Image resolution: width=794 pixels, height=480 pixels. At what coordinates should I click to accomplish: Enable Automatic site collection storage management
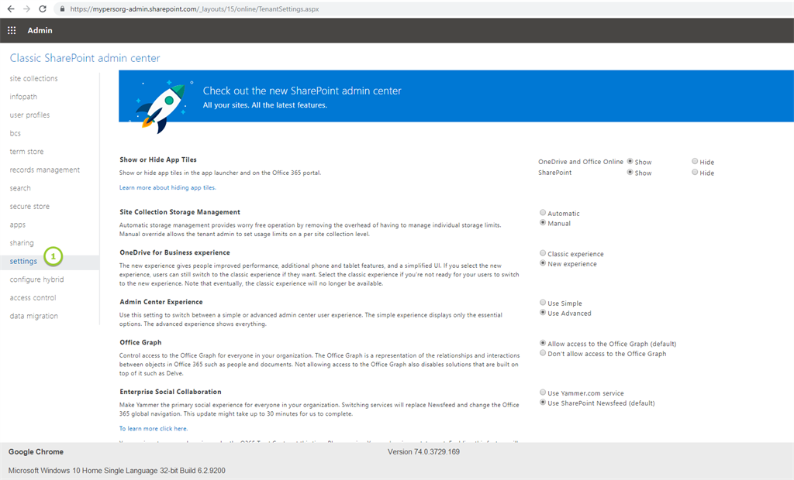(543, 212)
